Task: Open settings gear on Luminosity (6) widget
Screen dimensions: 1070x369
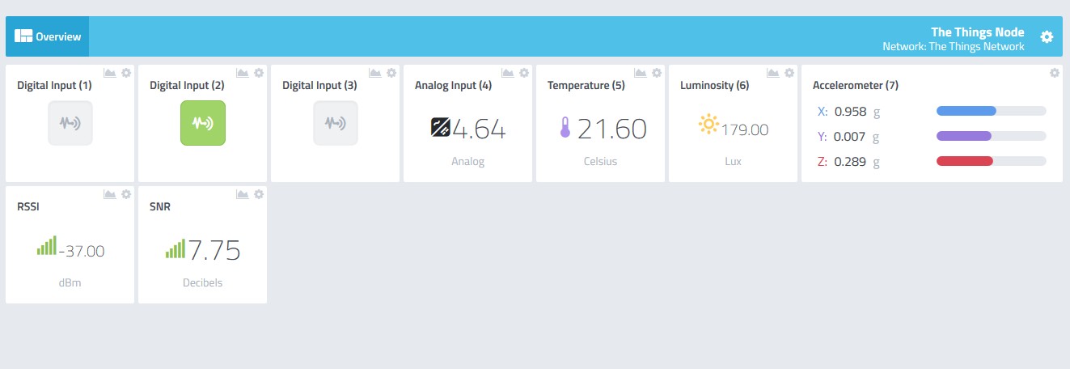Action: tap(789, 73)
